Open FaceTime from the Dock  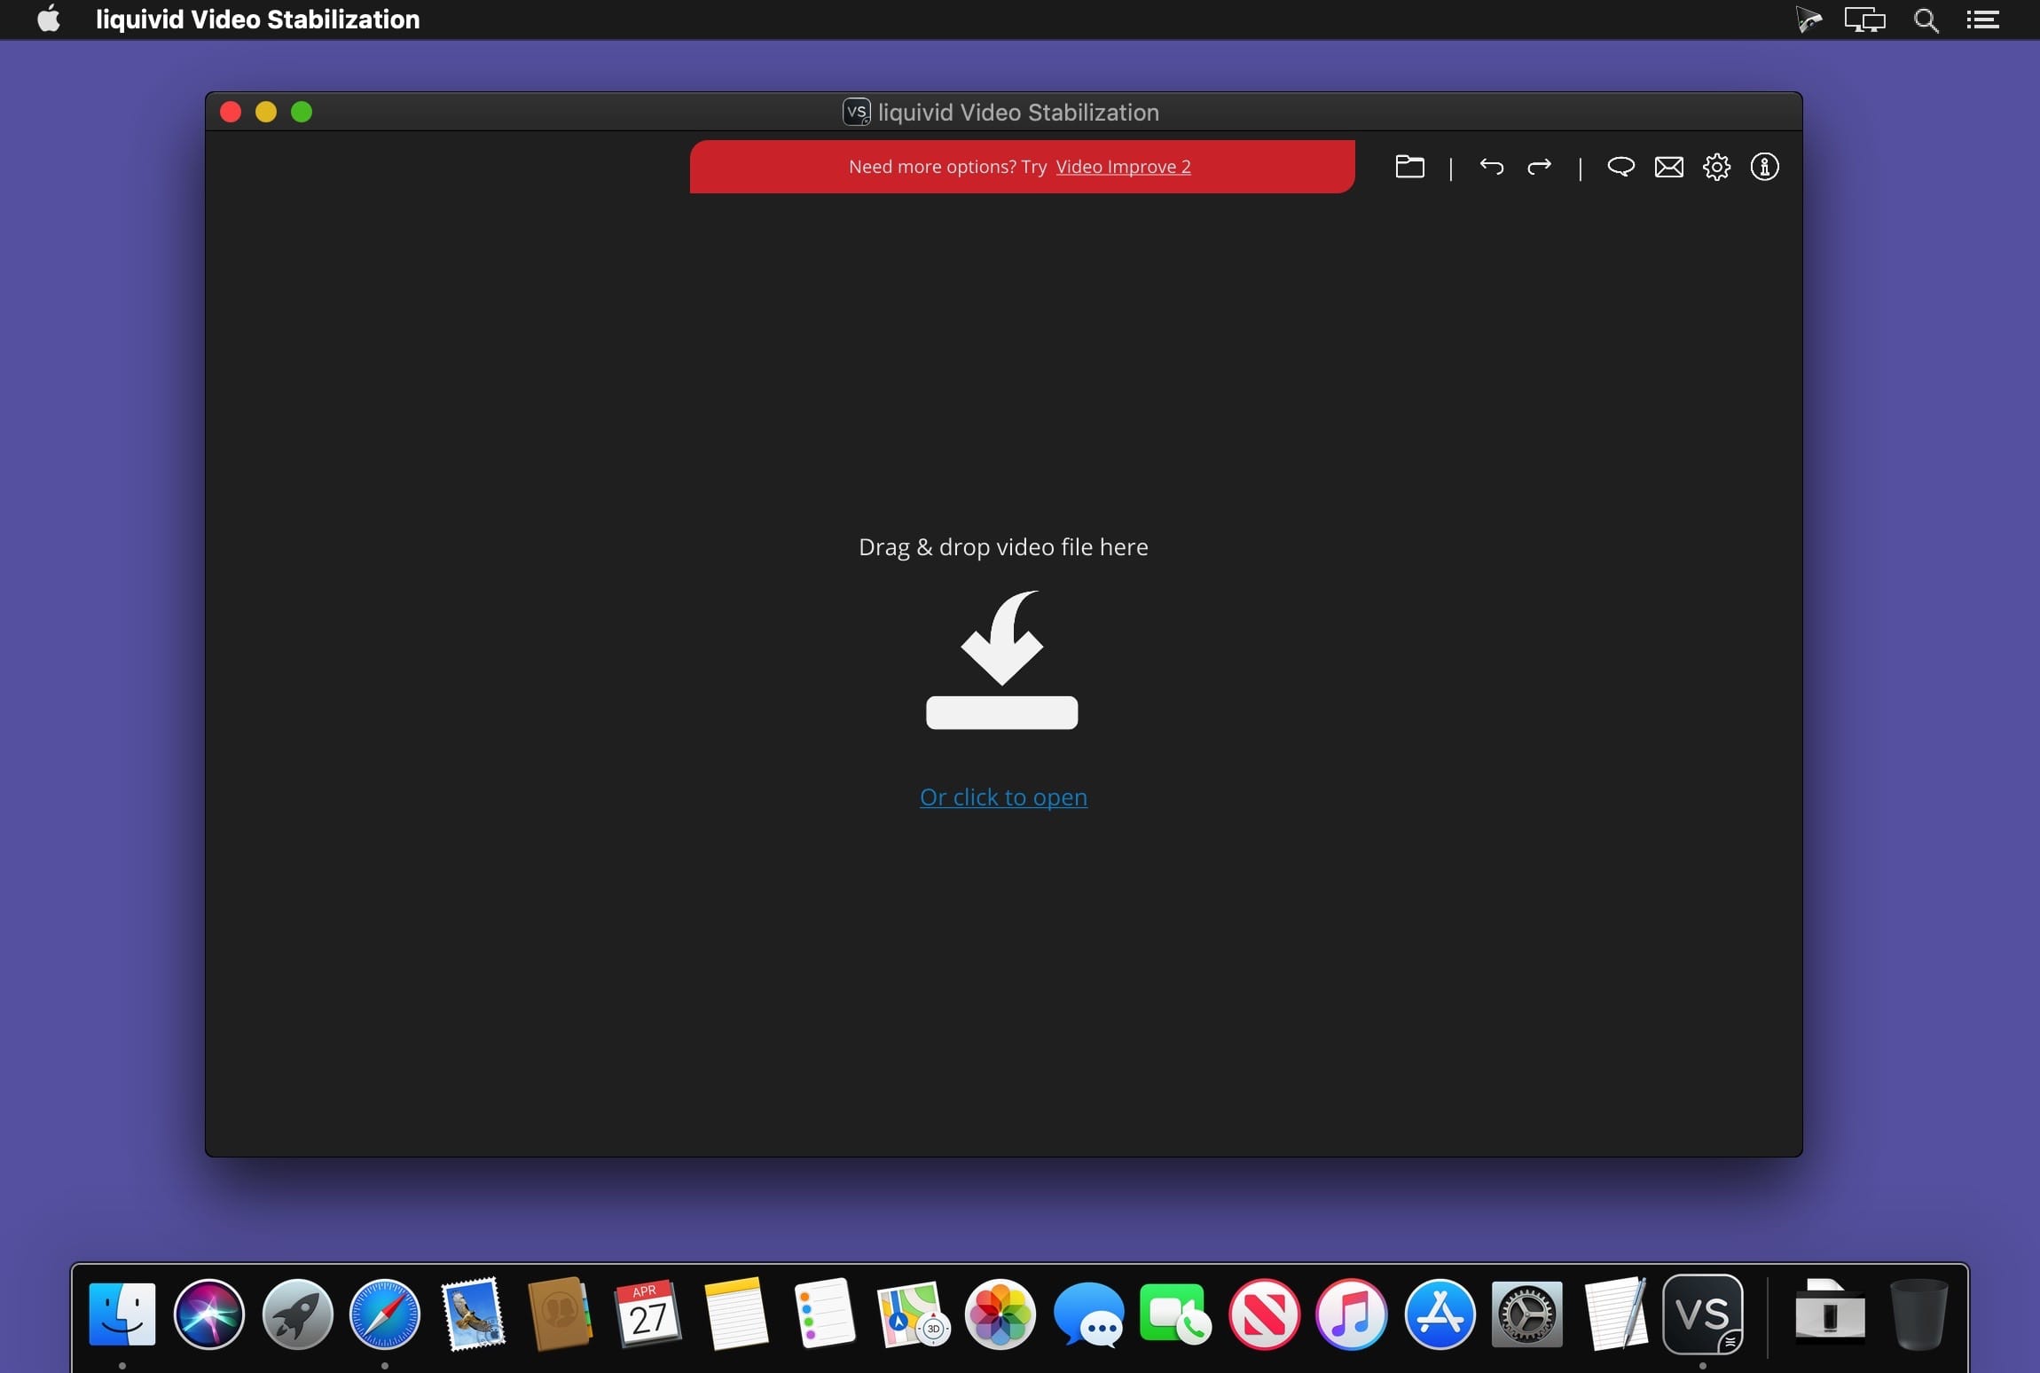pyautogui.click(x=1175, y=1314)
